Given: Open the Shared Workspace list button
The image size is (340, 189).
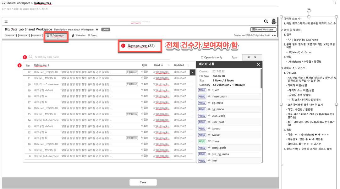Looking at the screenshot, I should point(263,29).
